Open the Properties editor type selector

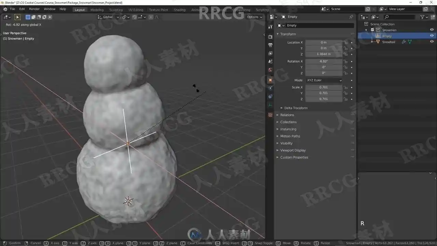pyautogui.click(x=273, y=17)
